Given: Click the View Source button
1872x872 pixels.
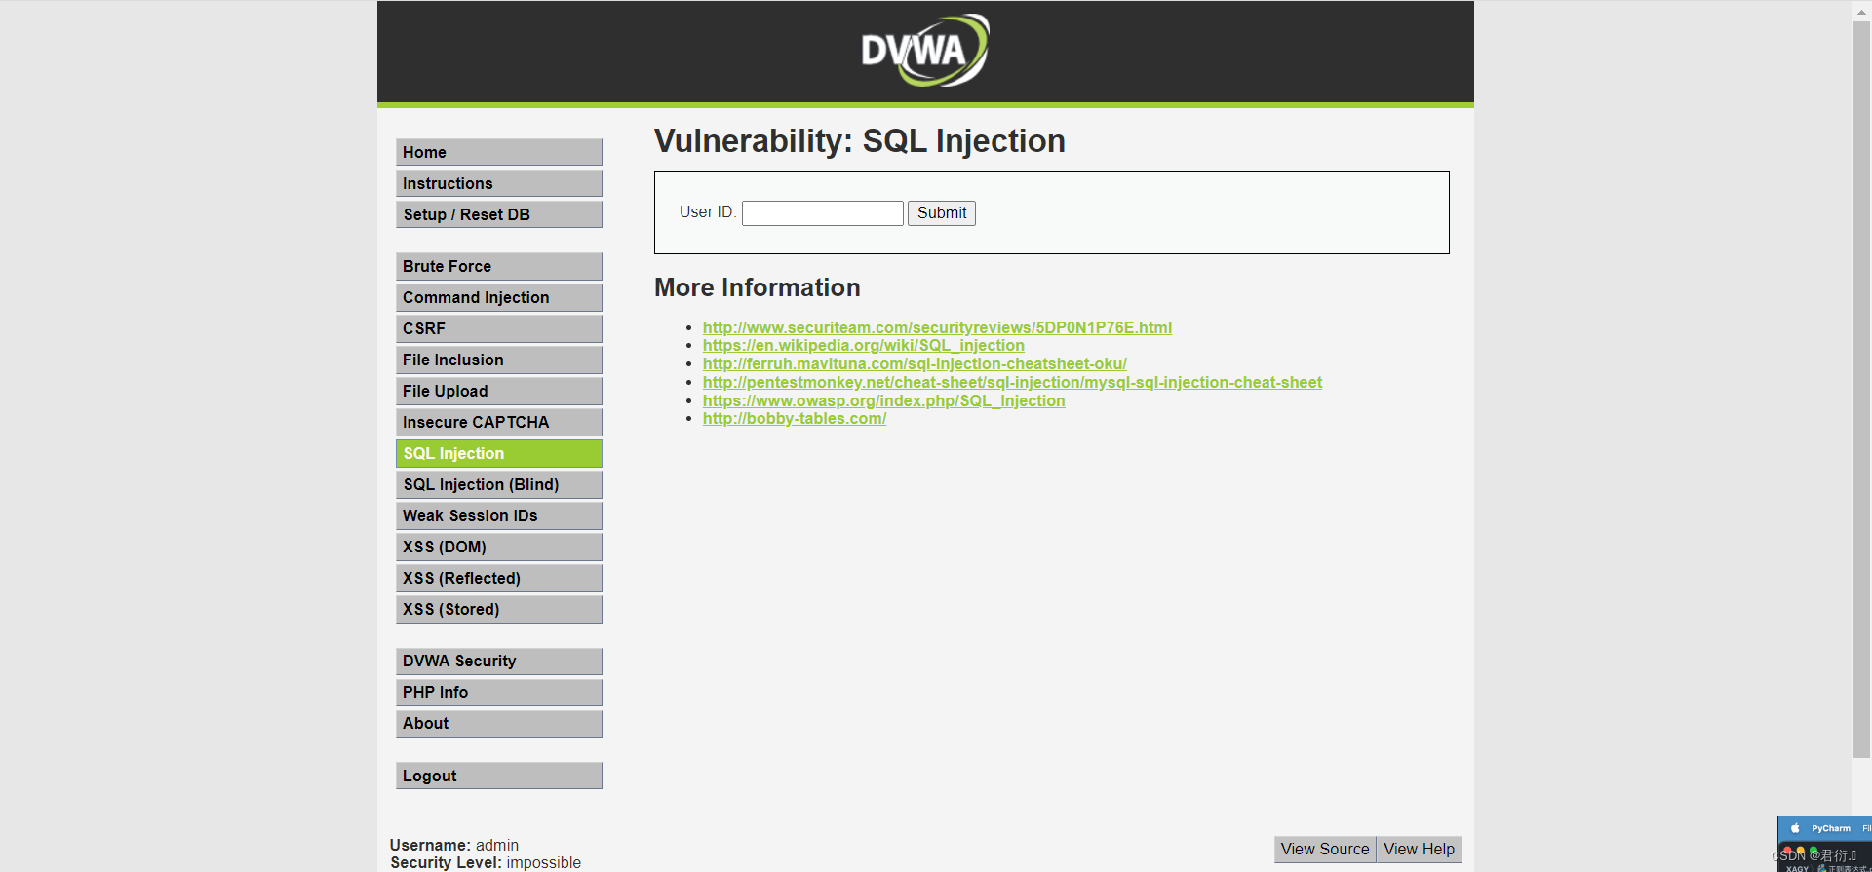Looking at the screenshot, I should (1325, 850).
